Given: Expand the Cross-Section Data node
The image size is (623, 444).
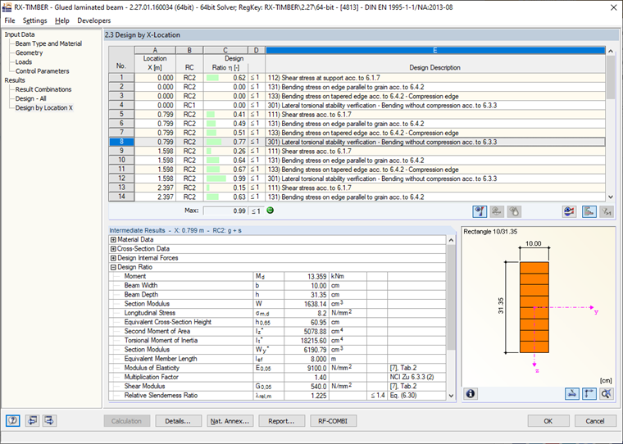Looking at the screenshot, I should click(x=113, y=248).
